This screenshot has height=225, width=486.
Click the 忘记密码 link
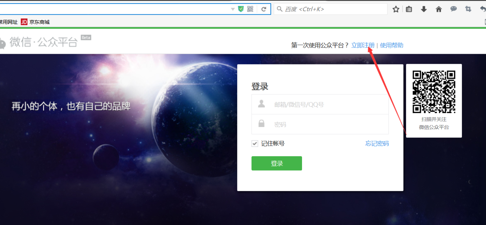[x=377, y=144]
